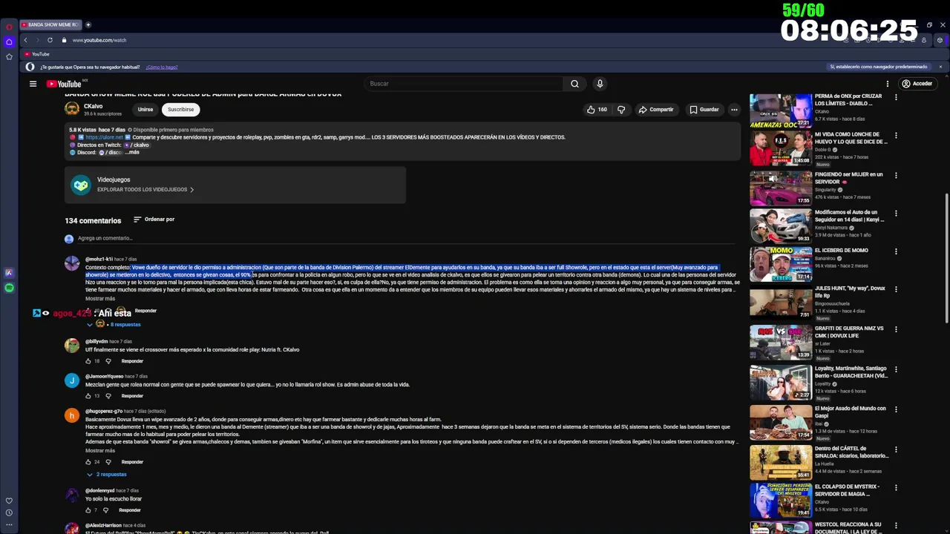
Task: Open the YouTube bookmark in bookmarks bar
Action: click(36, 54)
